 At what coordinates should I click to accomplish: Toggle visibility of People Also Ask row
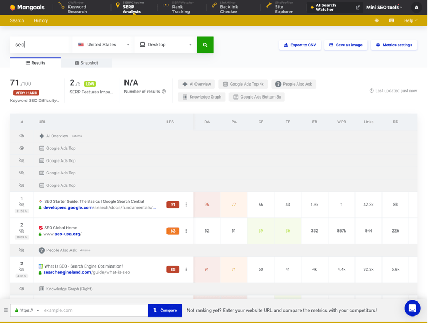22,250
